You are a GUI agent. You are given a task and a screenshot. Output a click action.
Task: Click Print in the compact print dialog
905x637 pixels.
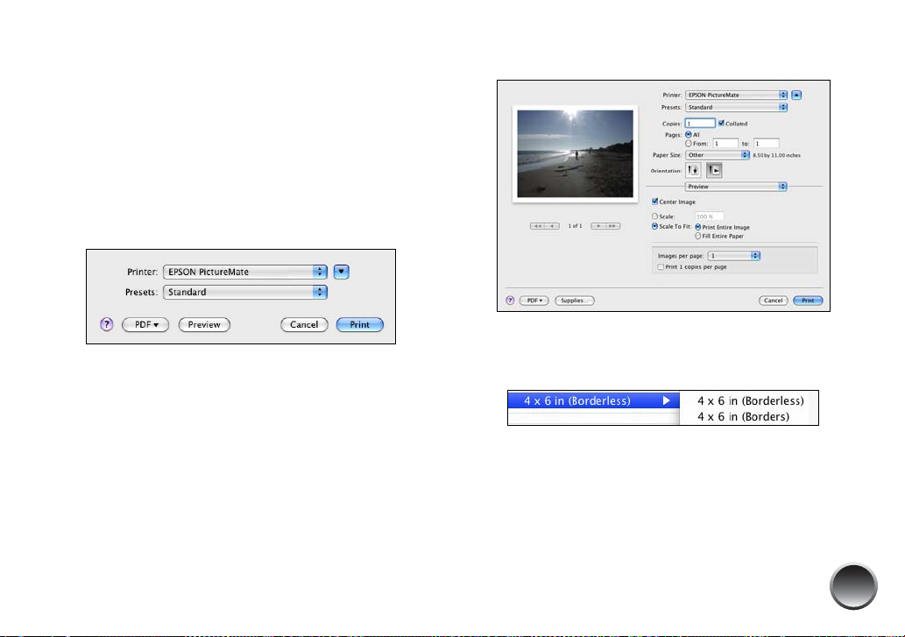pyautogui.click(x=359, y=325)
